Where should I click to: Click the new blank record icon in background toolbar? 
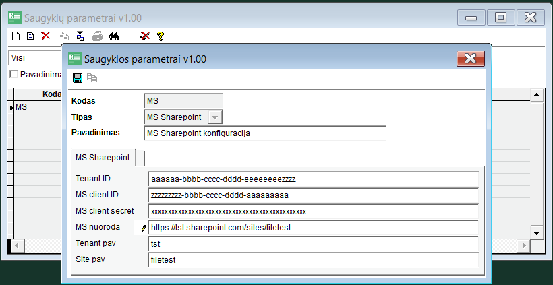pos(16,36)
